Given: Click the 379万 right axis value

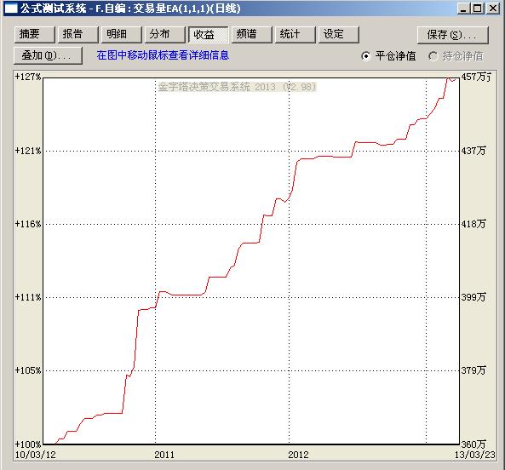Looking at the screenshot, I should pos(473,370).
